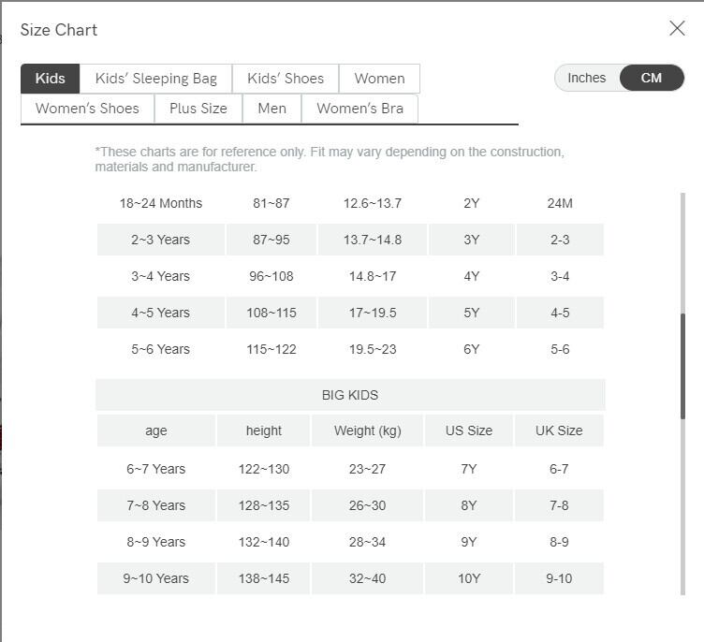Go to Women's Shoes tab
The height and width of the screenshot is (642, 704).
(87, 109)
